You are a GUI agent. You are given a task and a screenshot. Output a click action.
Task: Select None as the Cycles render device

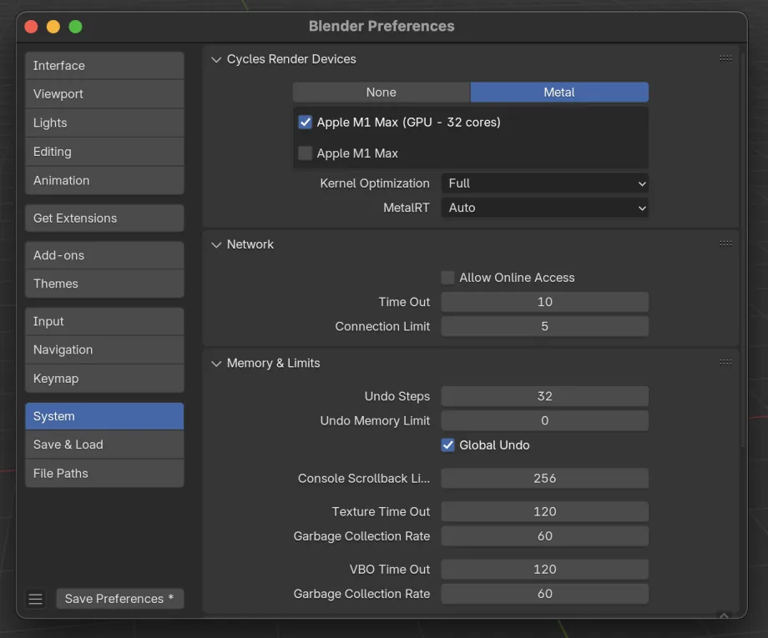point(381,93)
